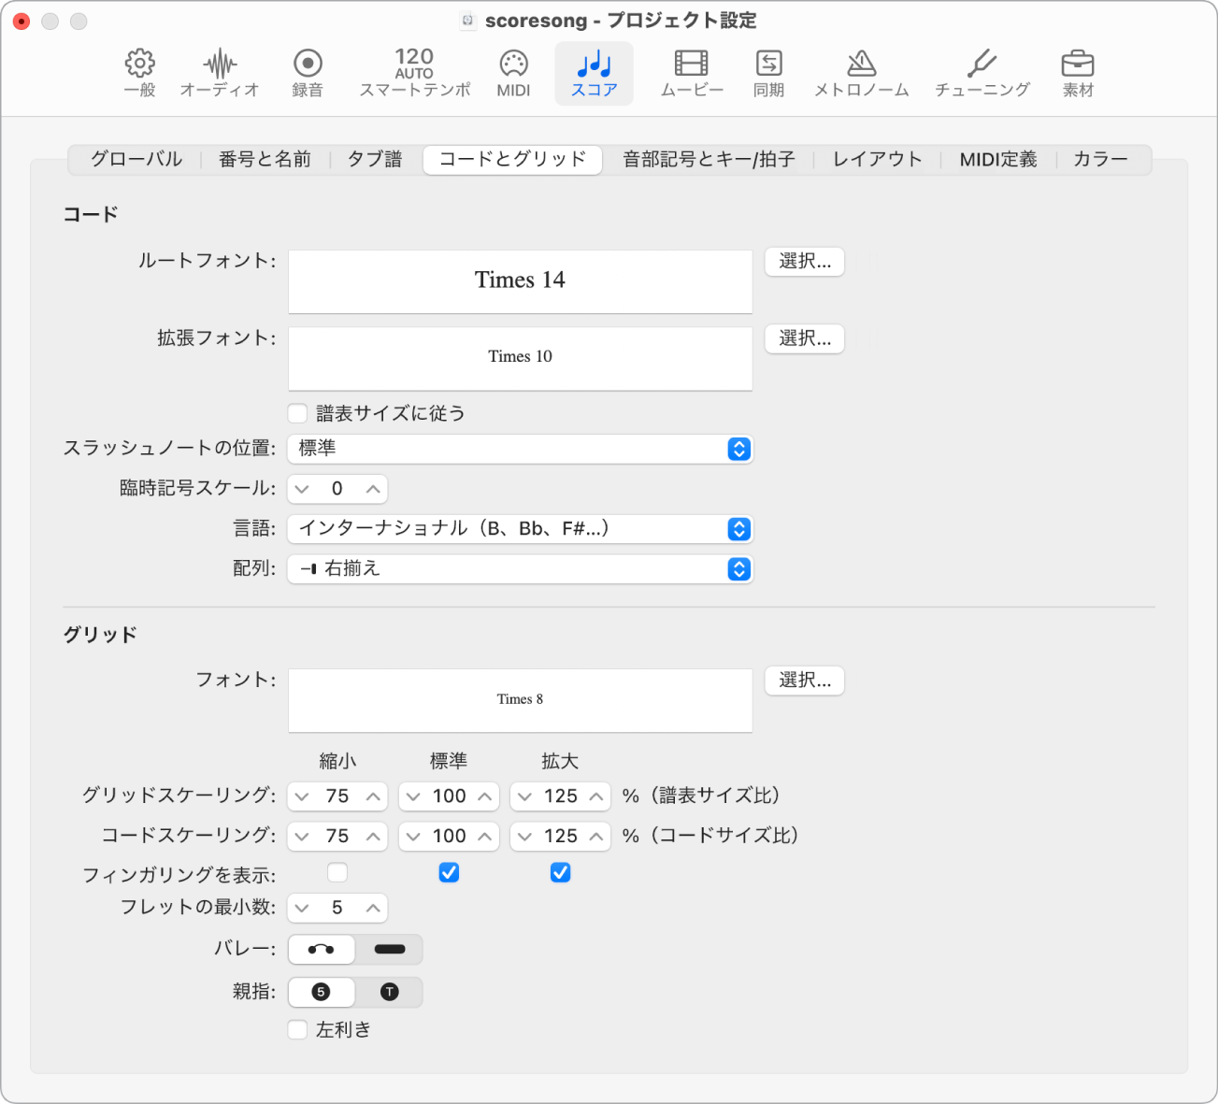
Task: Open the 録音 (Recording) settings icon
Action: click(x=308, y=71)
